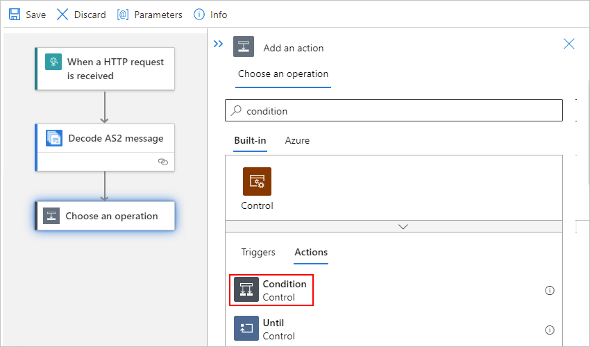Collapse the panel with double chevron
This screenshot has width=590, height=347.
(x=218, y=44)
